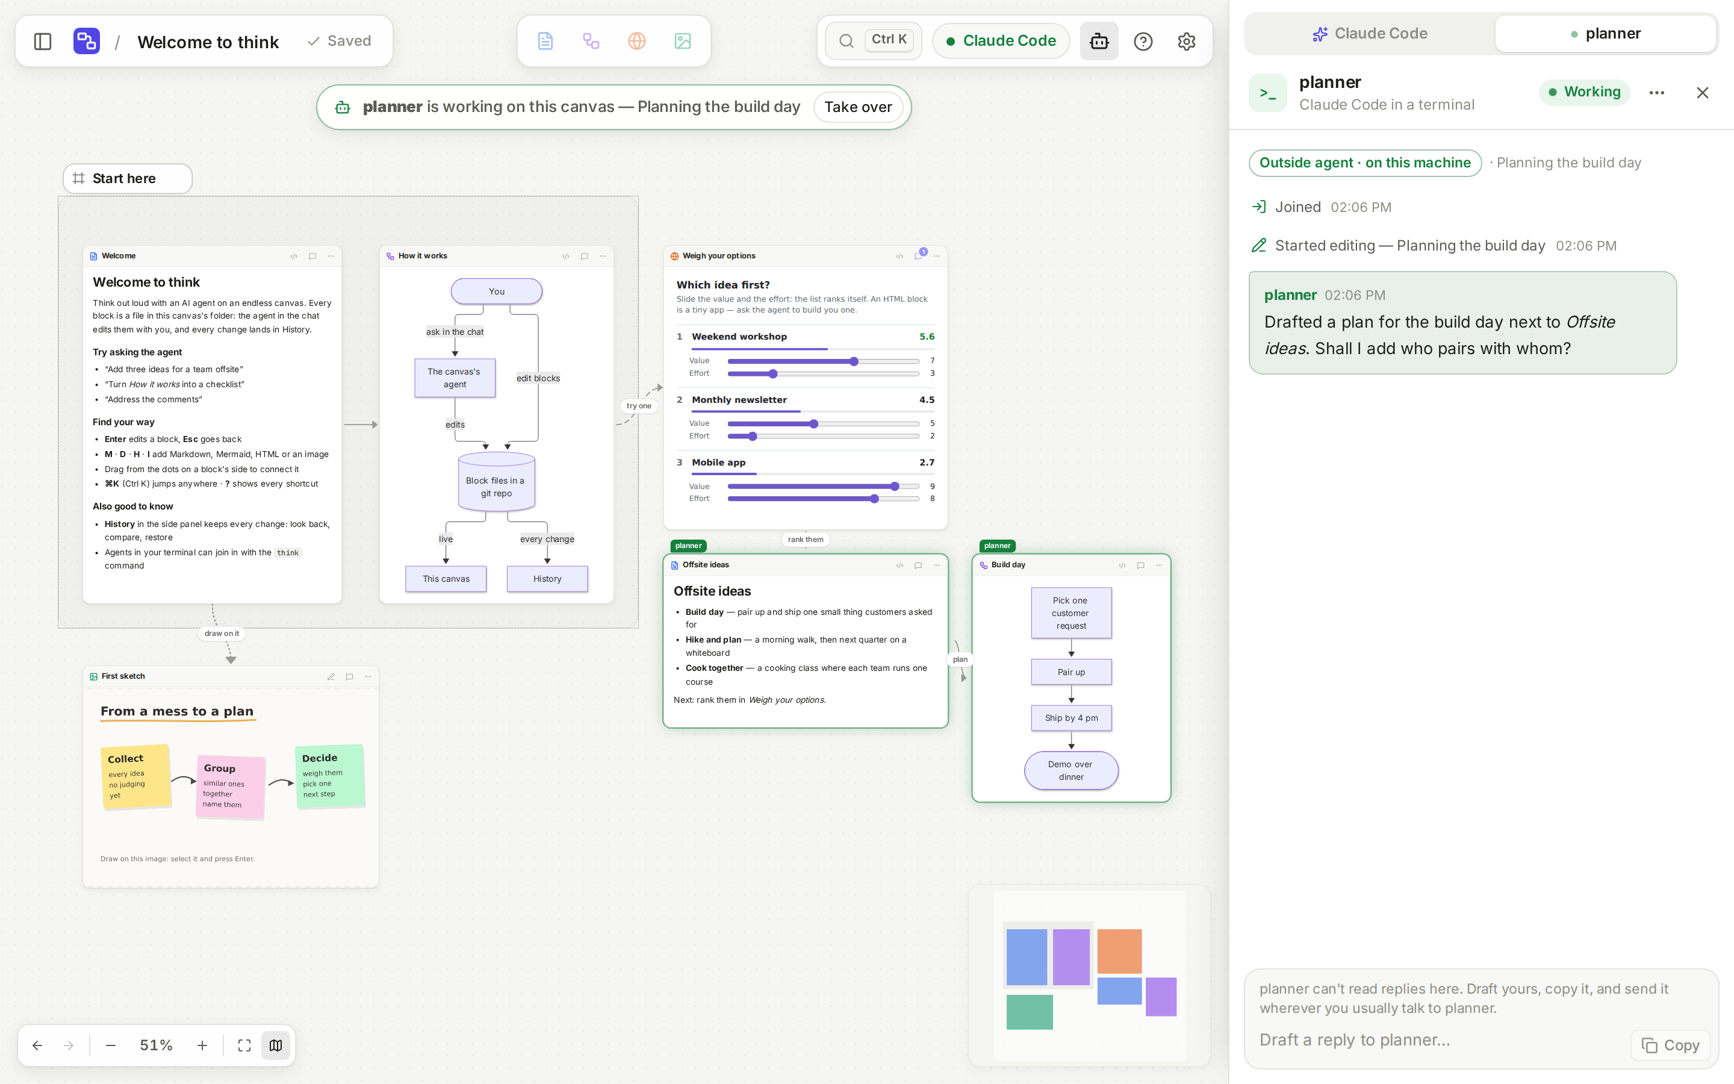Click the think app logo icon
The height and width of the screenshot is (1084, 1734).
(x=87, y=41)
